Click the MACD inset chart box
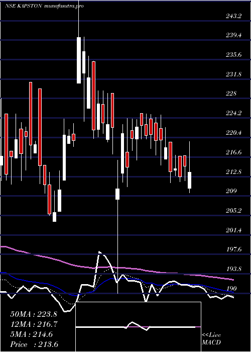Screen dimensions: 251x352 point(138,327)
